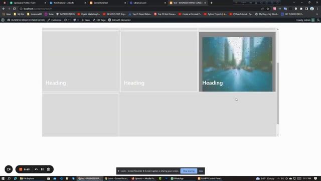Switch to the Notifications LinkedIn tab

coord(68,3)
